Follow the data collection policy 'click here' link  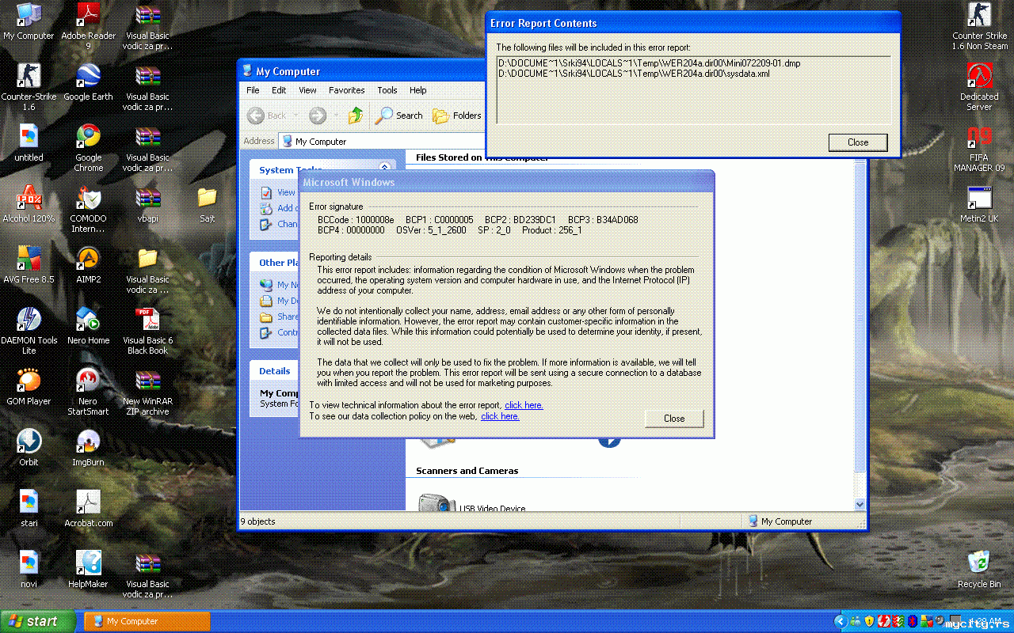pos(500,416)
